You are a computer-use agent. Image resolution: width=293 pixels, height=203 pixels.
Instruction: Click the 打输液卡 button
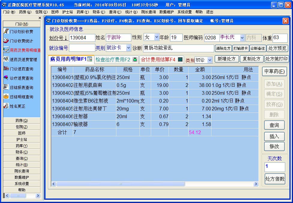(x=241, y=48)
